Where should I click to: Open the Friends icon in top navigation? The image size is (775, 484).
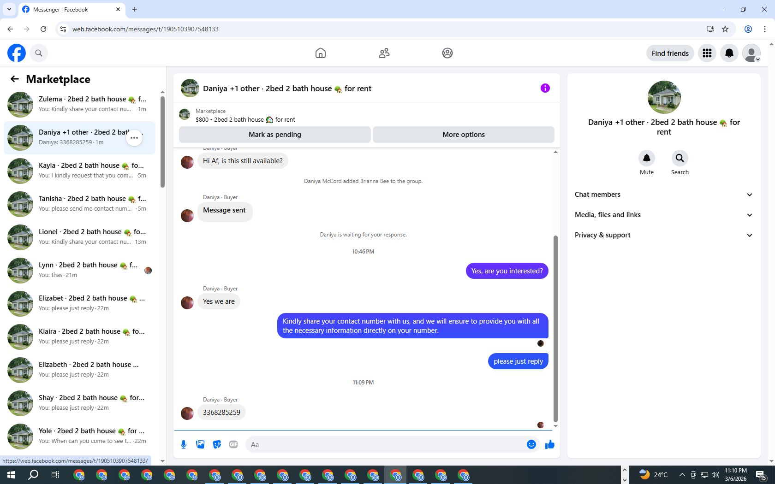[x=384, y=53]
